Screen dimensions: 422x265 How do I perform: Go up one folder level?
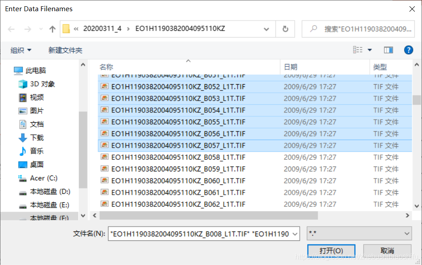pos(52,29)
